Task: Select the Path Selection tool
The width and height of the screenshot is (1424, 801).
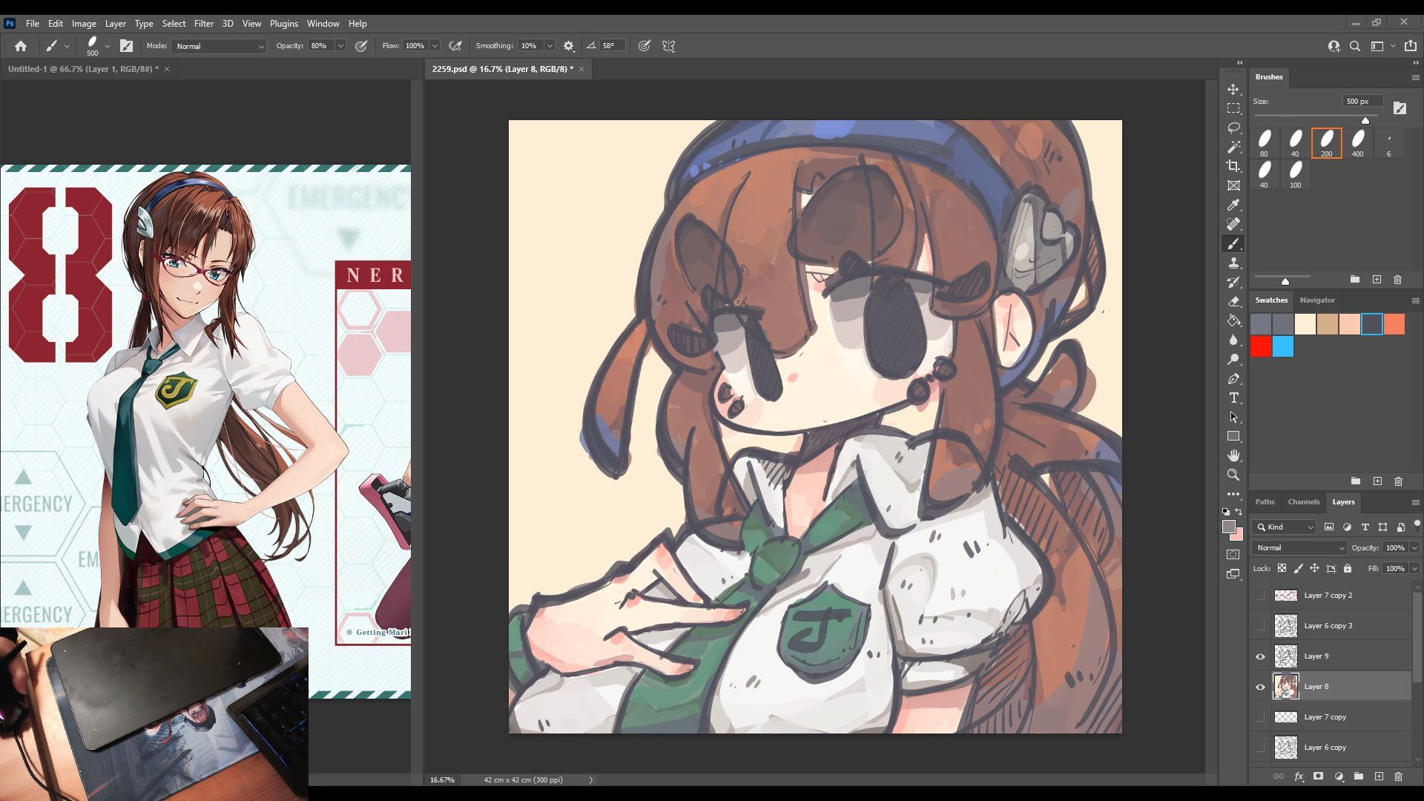Action: click(x=1233, y=417)
